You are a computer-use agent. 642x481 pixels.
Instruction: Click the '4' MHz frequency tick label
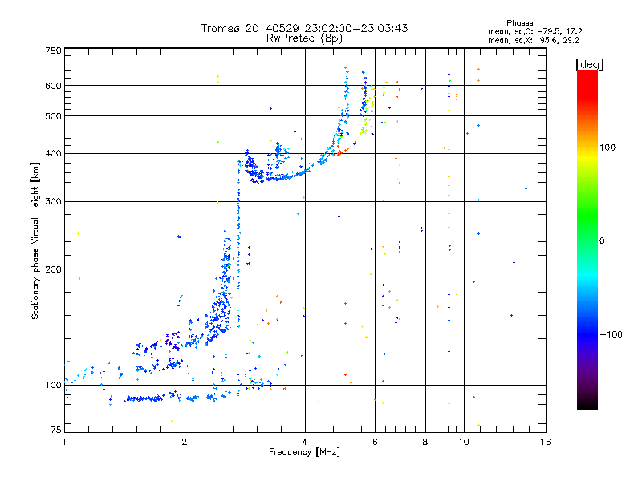pos(305,442)
